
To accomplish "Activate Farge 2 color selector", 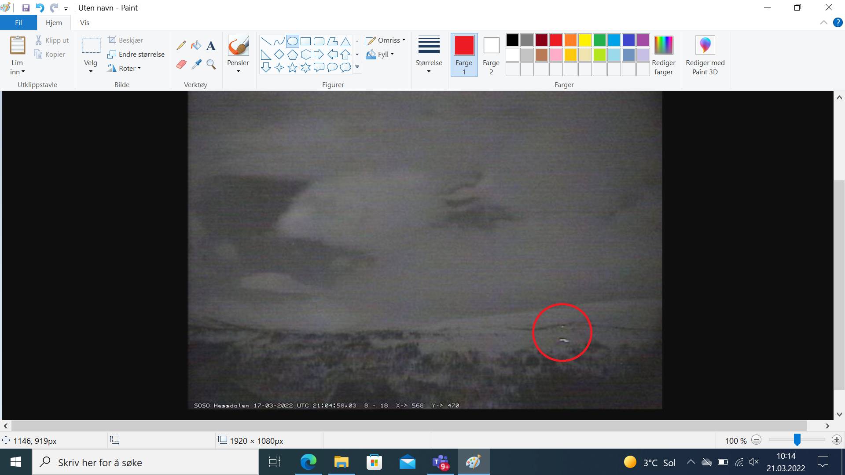I will coord(491,55).
